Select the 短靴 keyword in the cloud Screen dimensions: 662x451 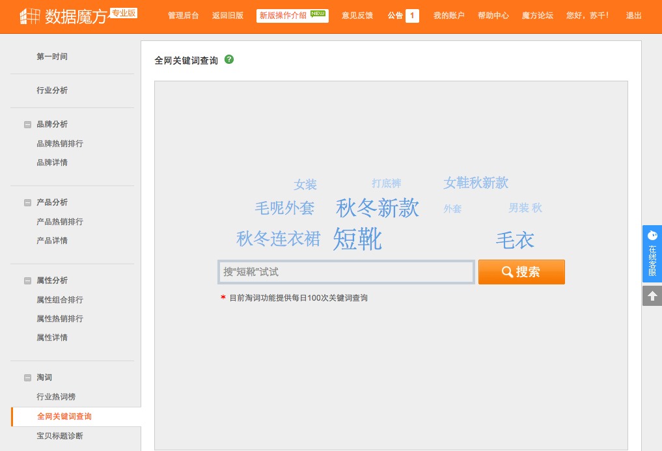click(x=357, y=239)
